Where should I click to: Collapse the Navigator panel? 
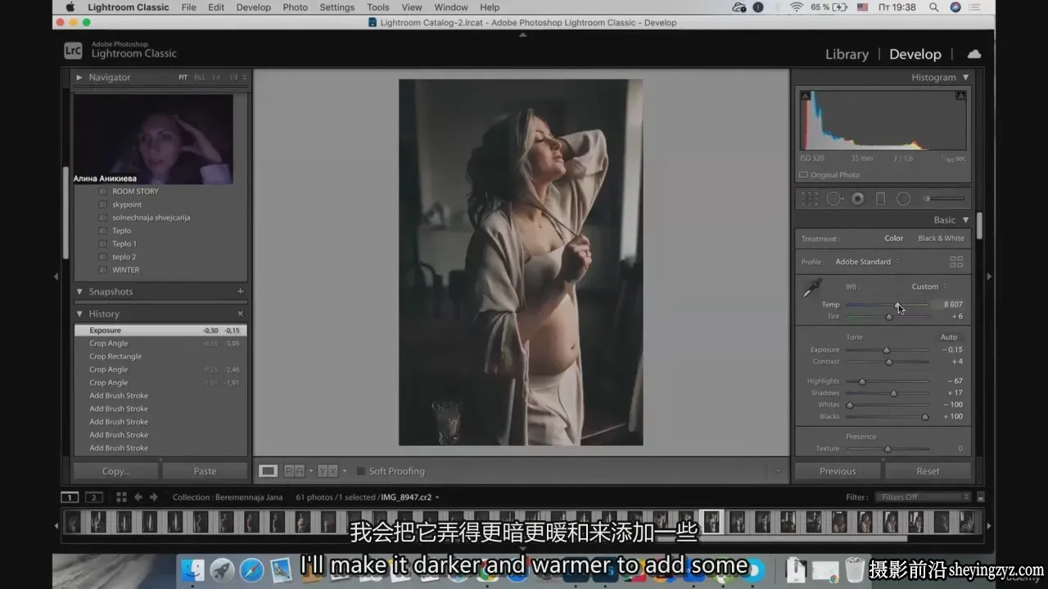tap(79, 77)
